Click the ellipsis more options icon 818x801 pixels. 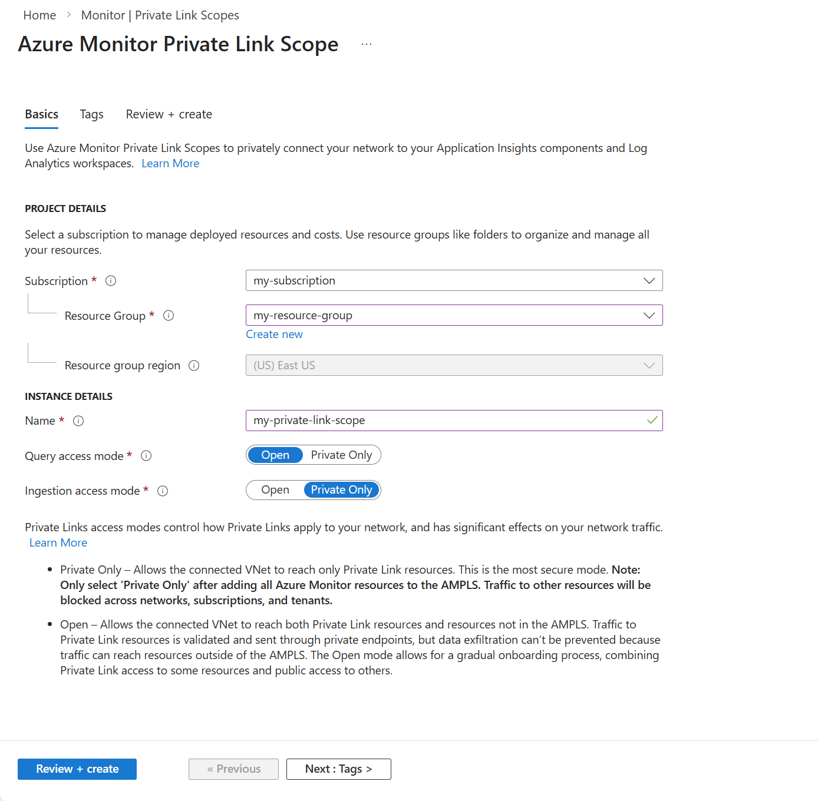coord(367,44)
